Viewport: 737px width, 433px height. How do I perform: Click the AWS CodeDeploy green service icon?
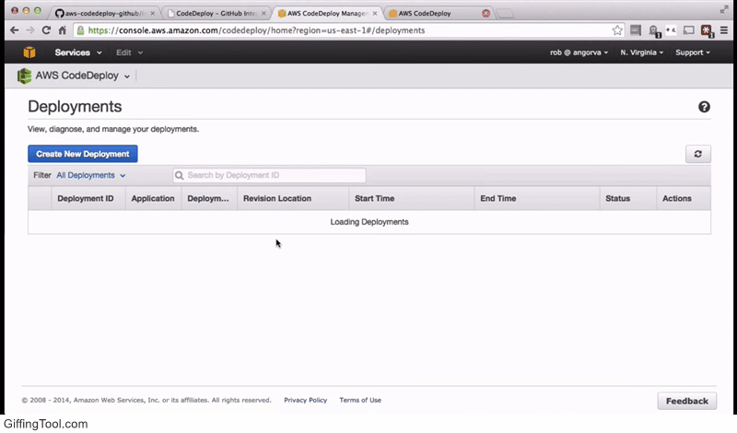pos(24,76)
